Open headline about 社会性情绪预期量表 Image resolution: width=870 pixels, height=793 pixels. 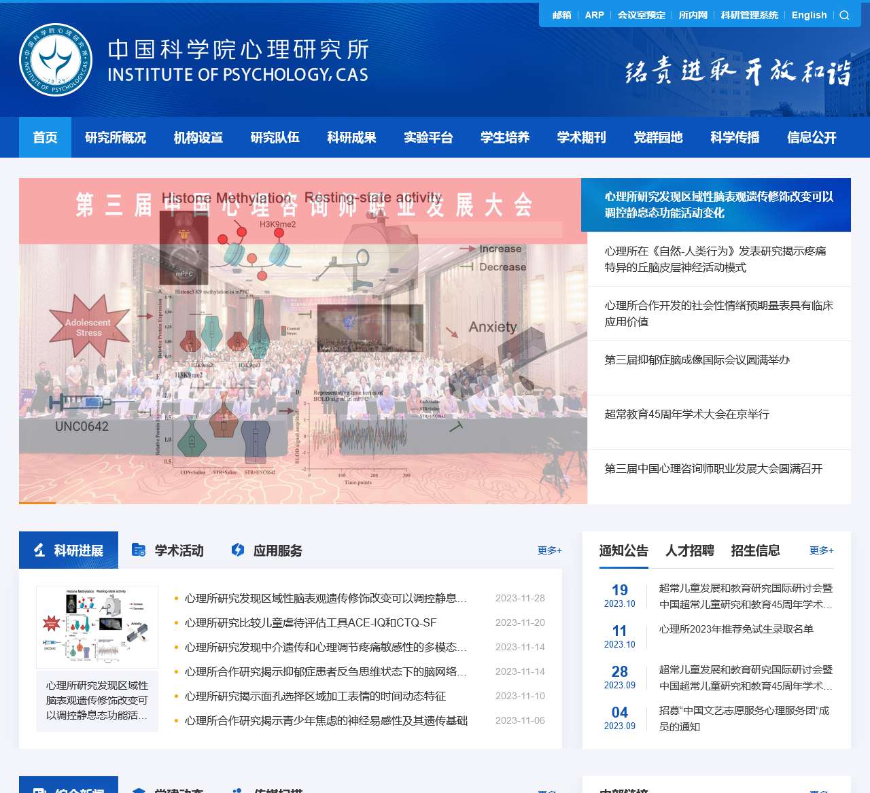(719, 313)
